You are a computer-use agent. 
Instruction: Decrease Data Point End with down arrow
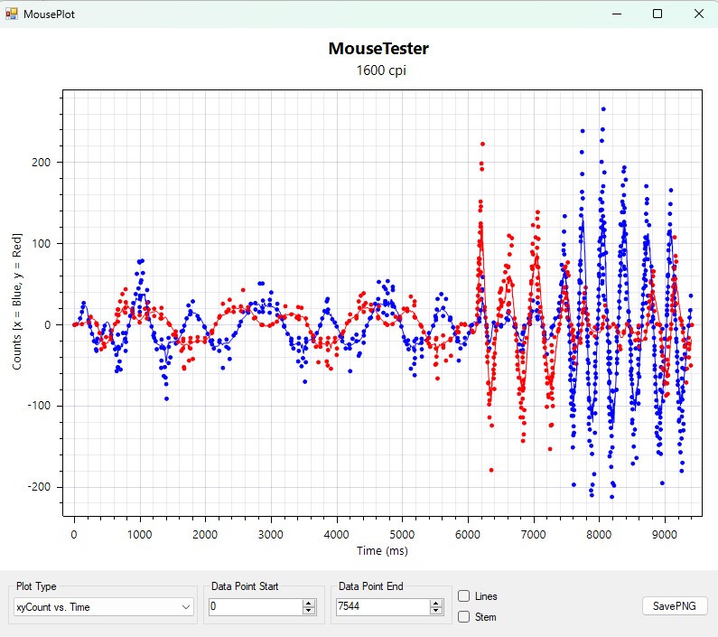(x=435, y=612)
